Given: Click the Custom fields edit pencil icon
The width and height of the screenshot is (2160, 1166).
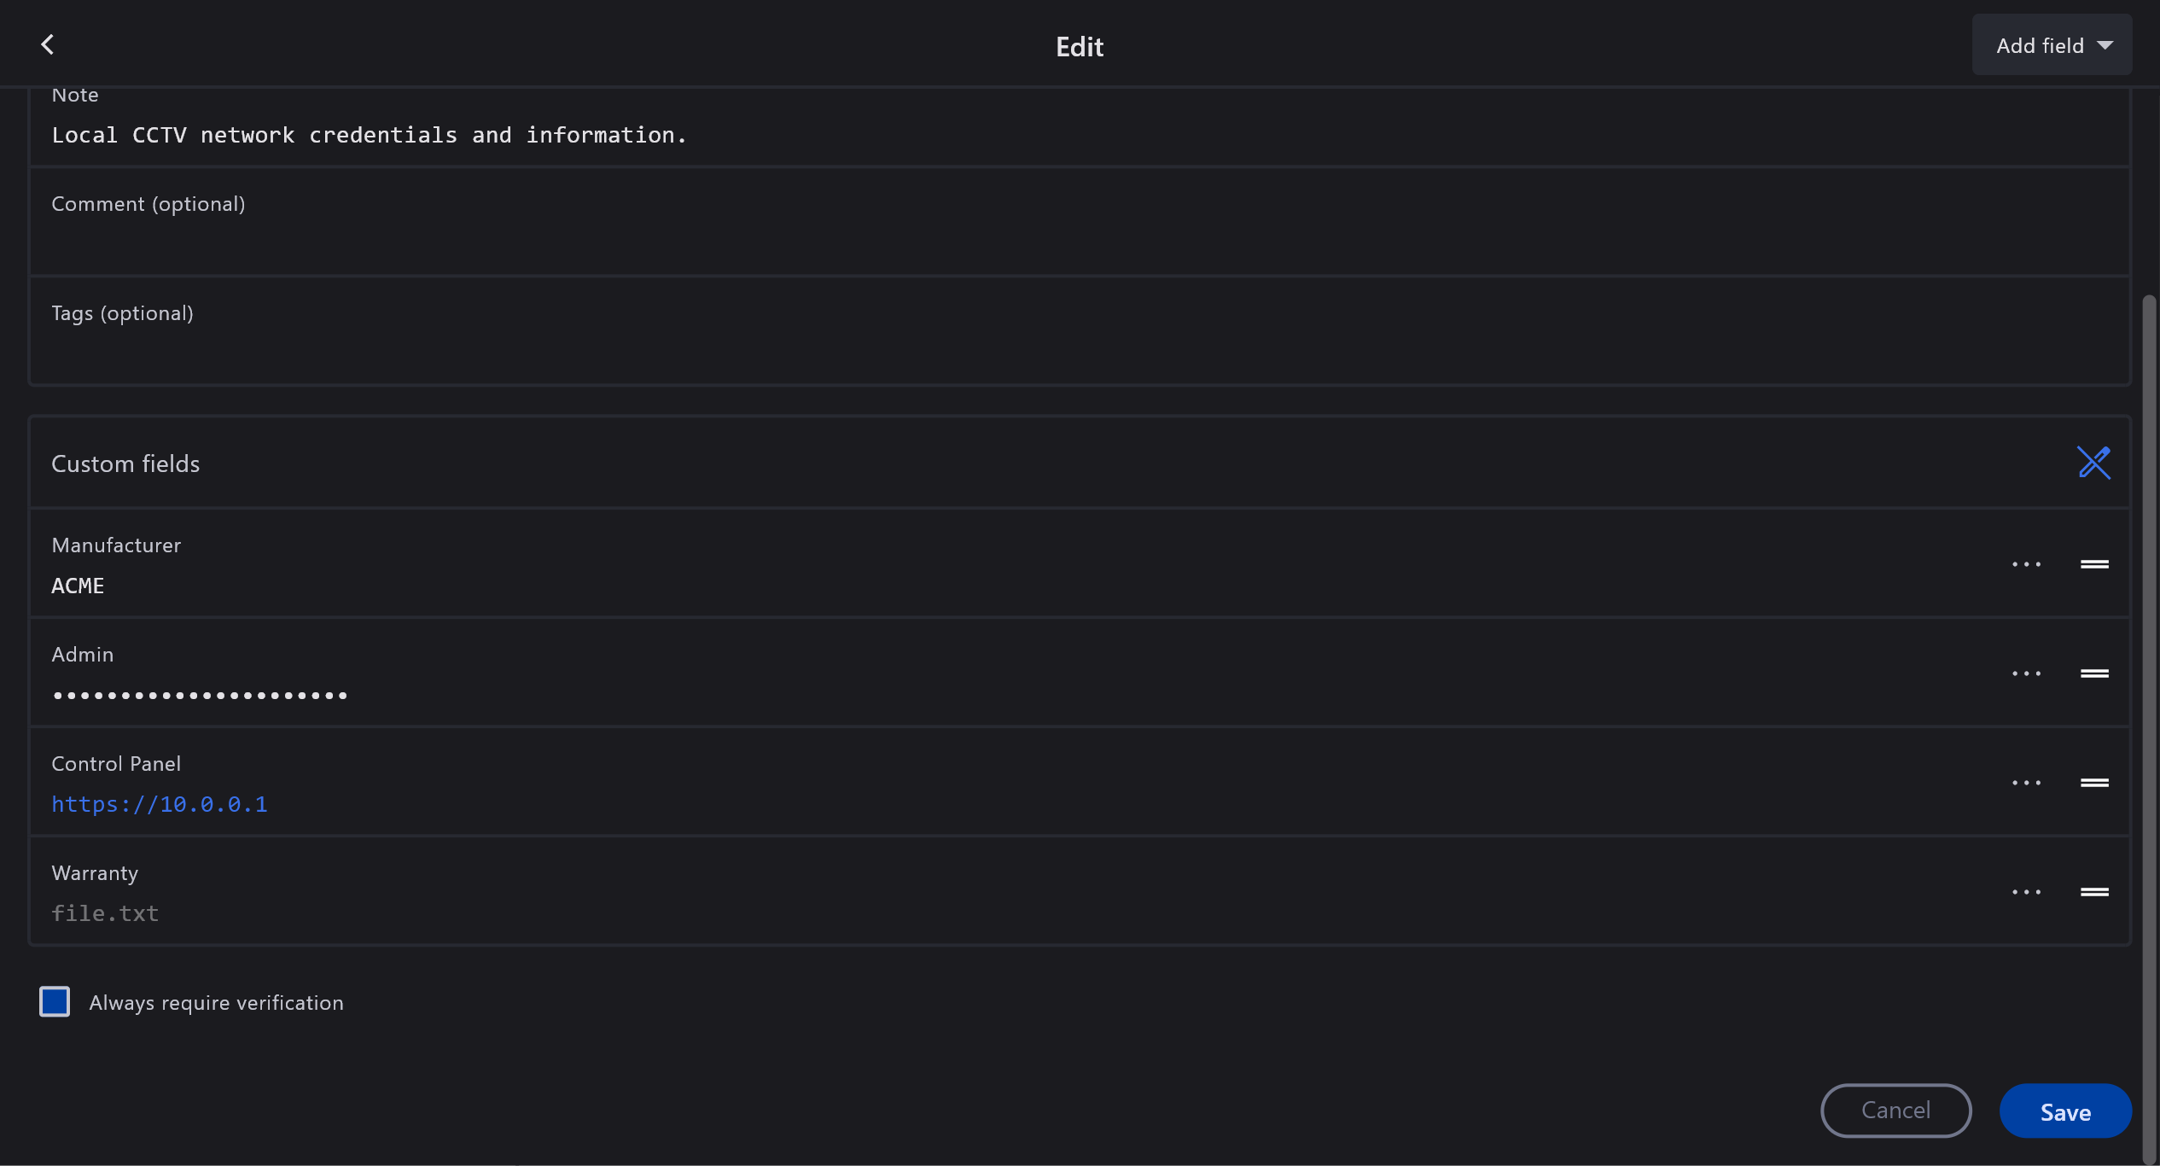Looking at the screenshot, I should pyautogui.click(x=2093, y=463).
